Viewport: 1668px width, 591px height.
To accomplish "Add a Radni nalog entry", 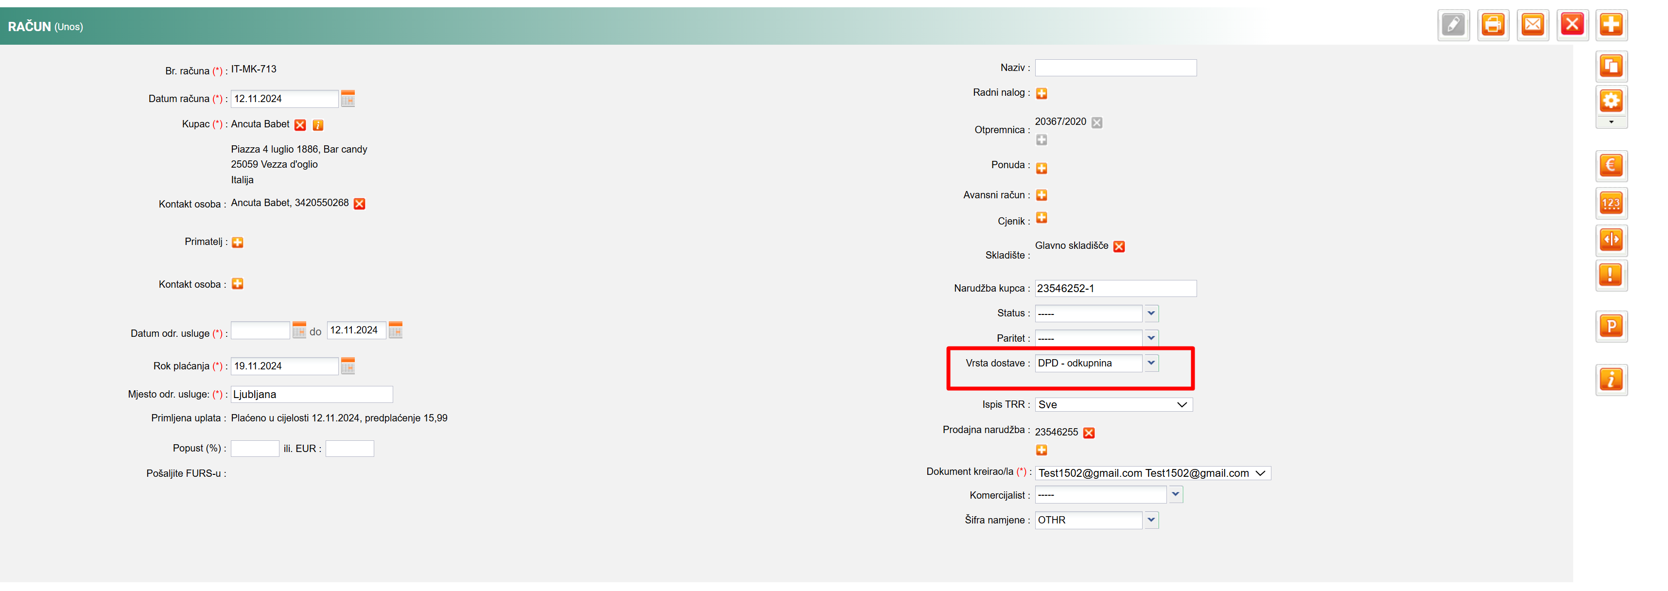I will (x=1041, y=94).
